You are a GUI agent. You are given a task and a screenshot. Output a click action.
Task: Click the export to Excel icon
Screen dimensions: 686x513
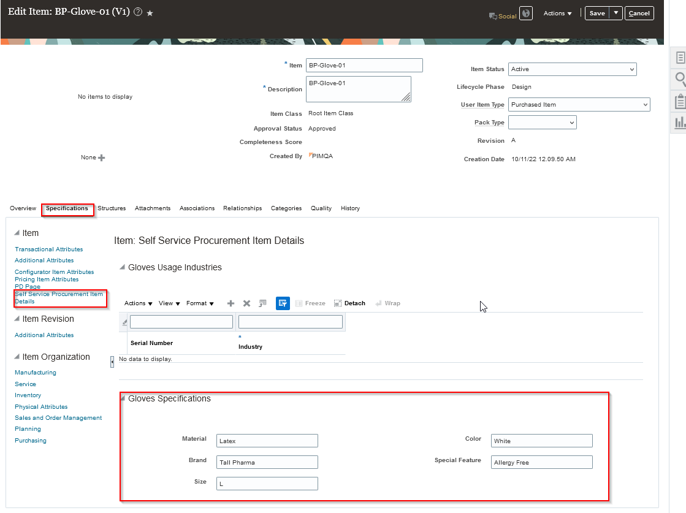click(x=262, y=303)
